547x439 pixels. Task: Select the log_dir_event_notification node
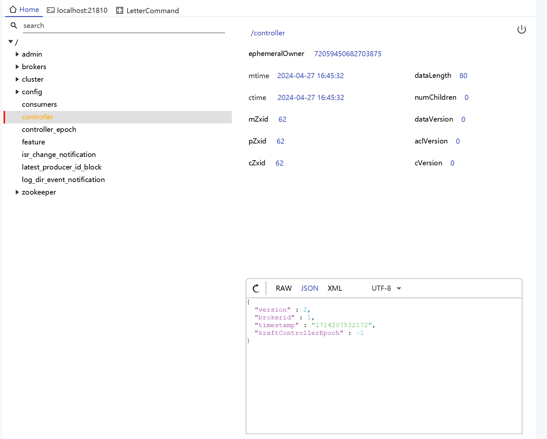(63, 179)
